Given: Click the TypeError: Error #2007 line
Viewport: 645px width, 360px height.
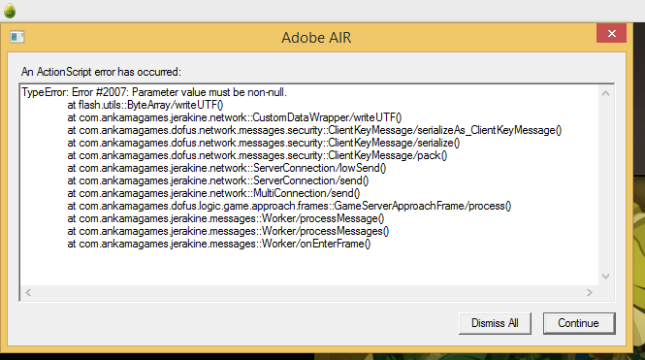Looking at the screenshot, I should [154, 92].
